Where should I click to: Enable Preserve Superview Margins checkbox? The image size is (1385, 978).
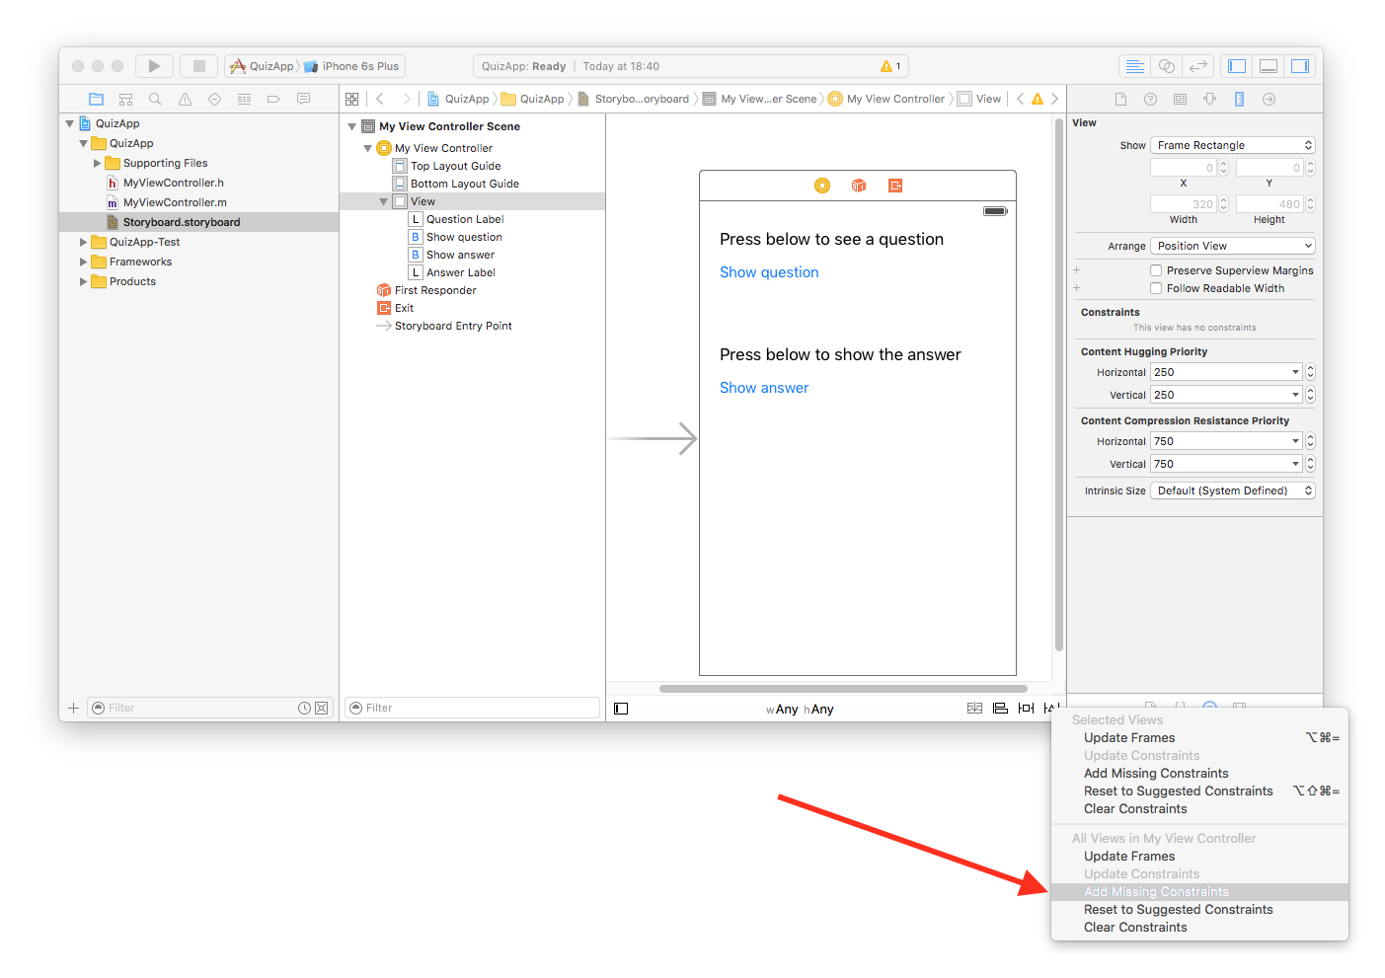click(x=1156, y=270)
